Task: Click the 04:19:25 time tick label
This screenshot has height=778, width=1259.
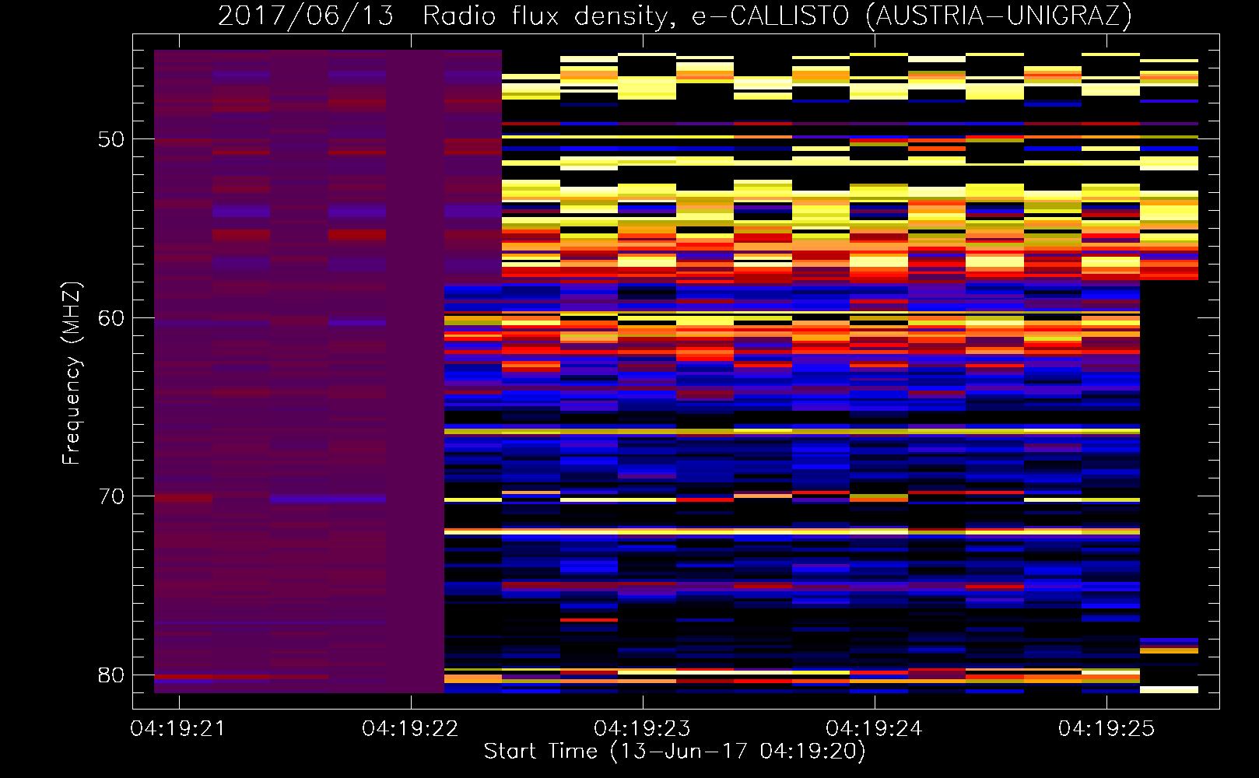Action: point(1106,729)
